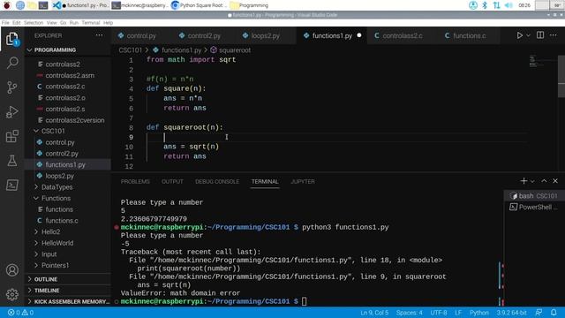
Task: Click the editor minimap
Action: (543, 61)
